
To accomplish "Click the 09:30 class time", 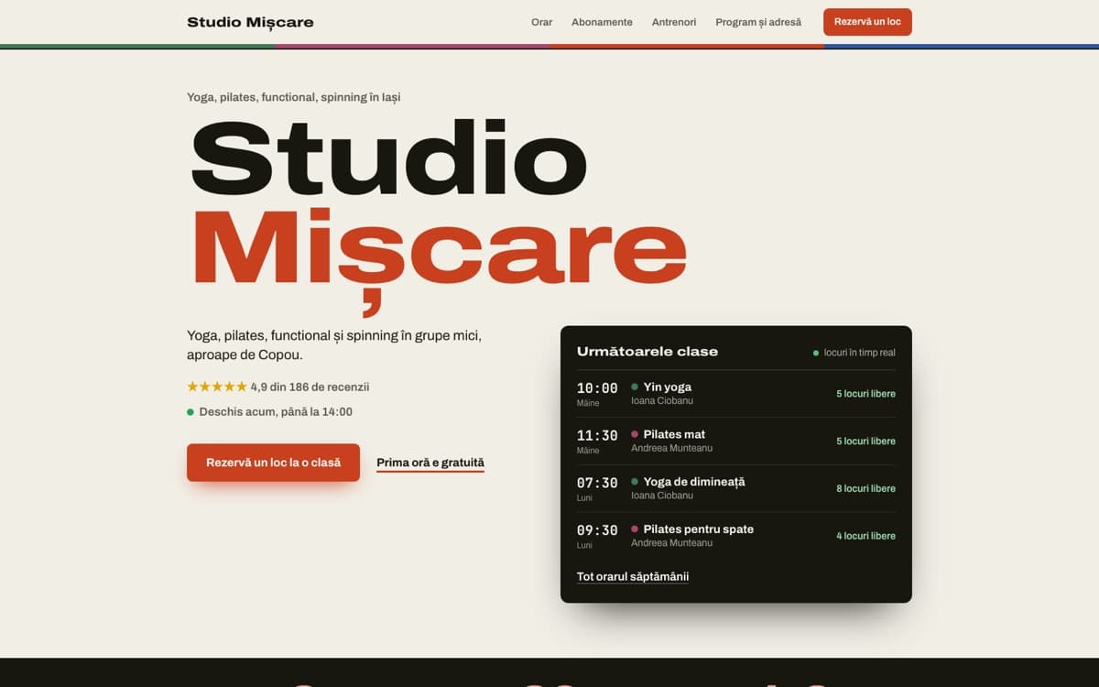I will [x=597, y=530].
